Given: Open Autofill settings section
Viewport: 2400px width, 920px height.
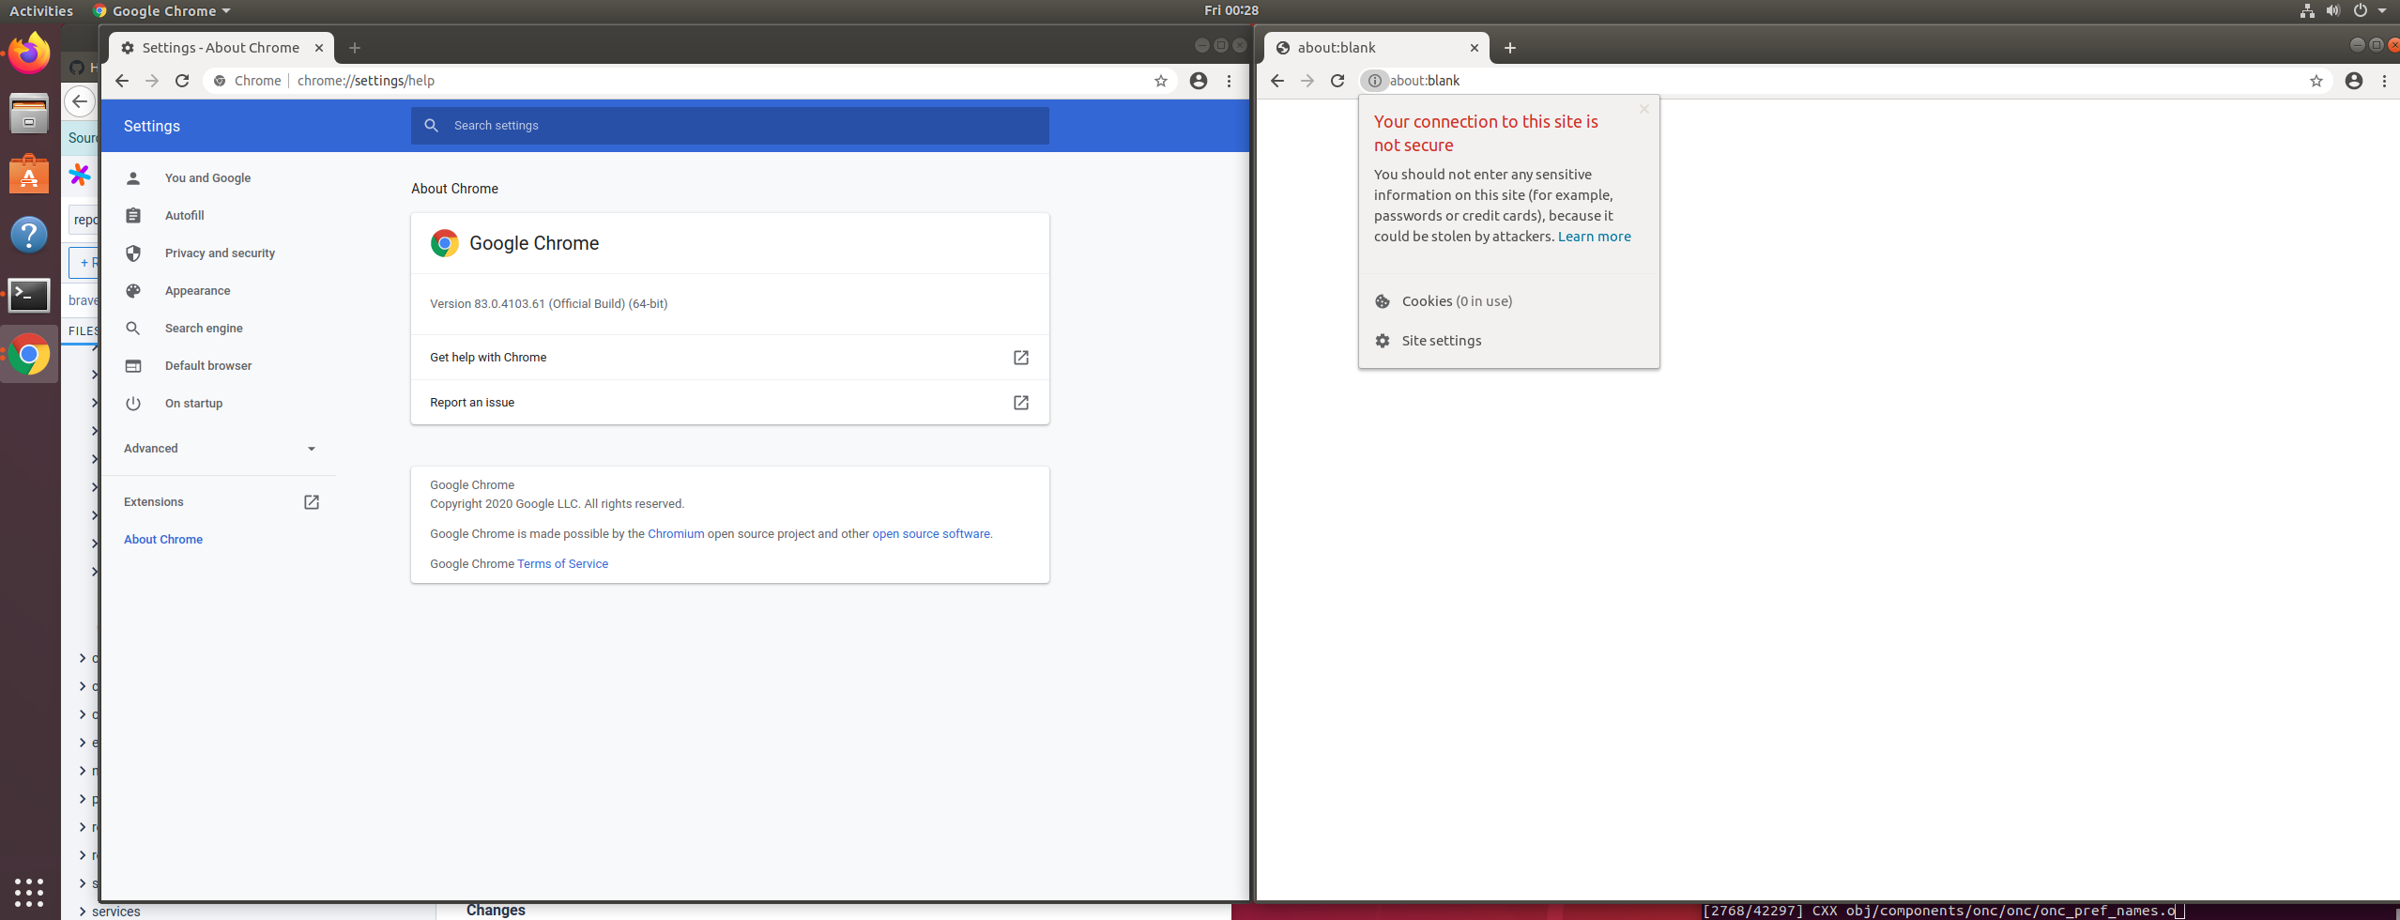Looking at the screenshot, I should click(185, 216).
